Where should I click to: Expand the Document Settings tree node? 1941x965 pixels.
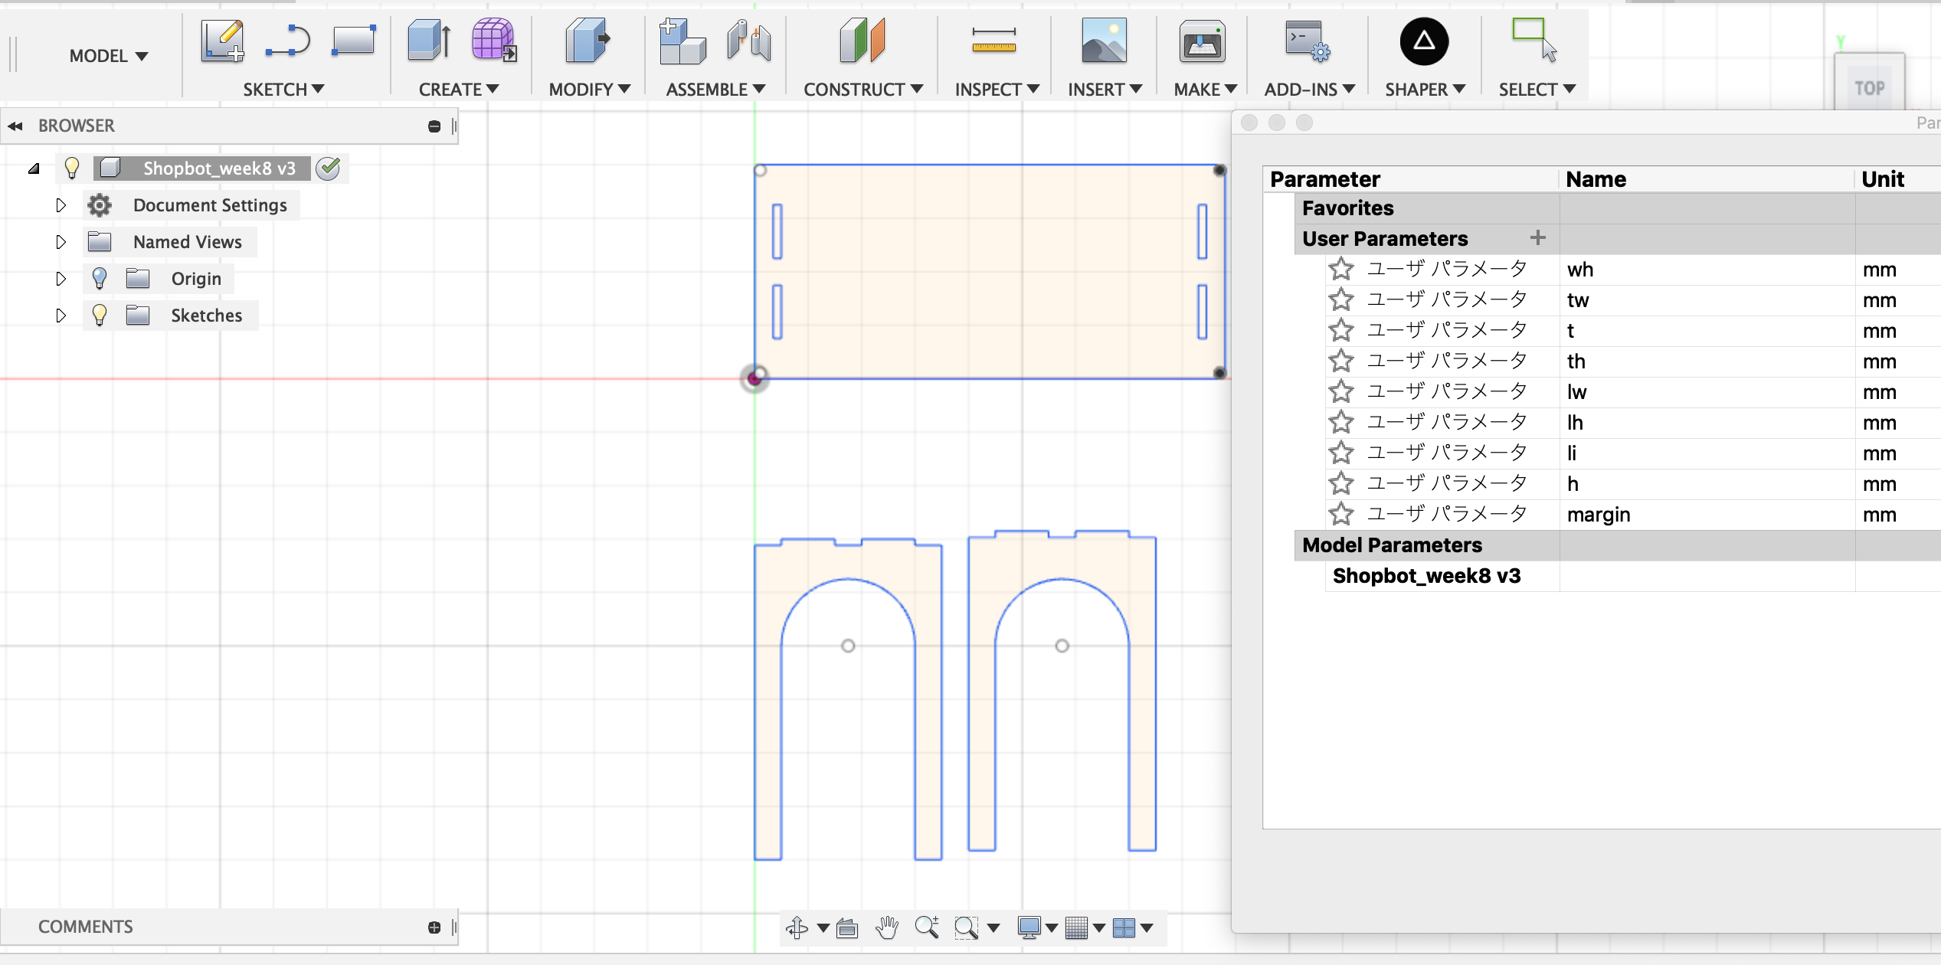click(61, 205)
